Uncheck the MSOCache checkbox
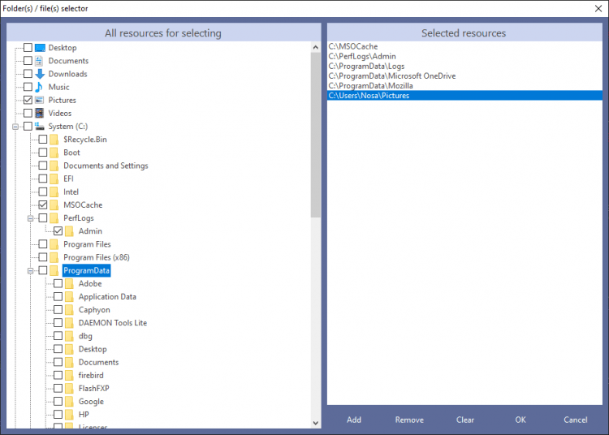Image resolution: width=609 pixels, height=435 pixels. 43,205
